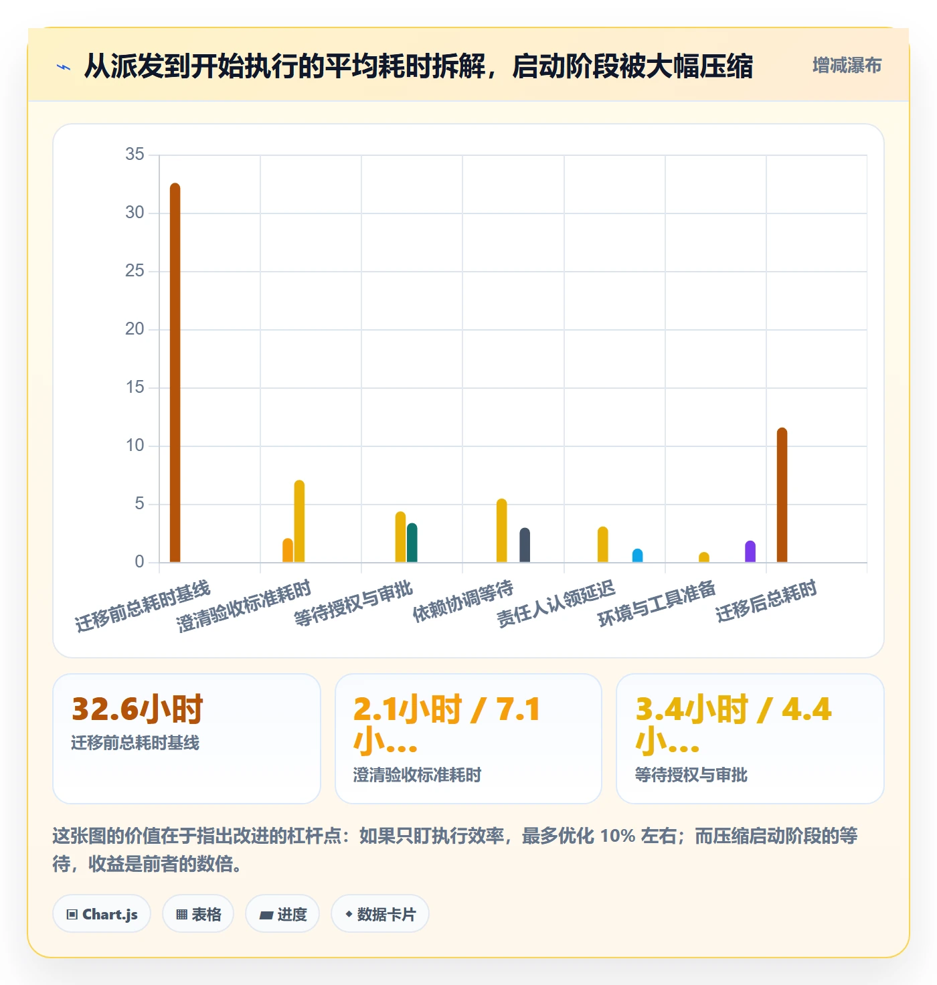Screen dimensions: 937x985
Task: Select the 进度 chip
Action: click(x=282, y=914)
